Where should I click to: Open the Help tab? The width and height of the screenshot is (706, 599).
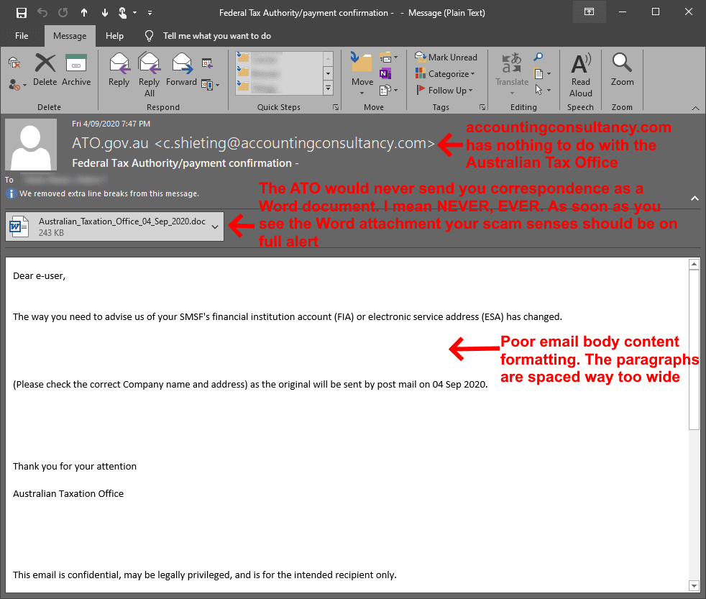click(114, 36)
